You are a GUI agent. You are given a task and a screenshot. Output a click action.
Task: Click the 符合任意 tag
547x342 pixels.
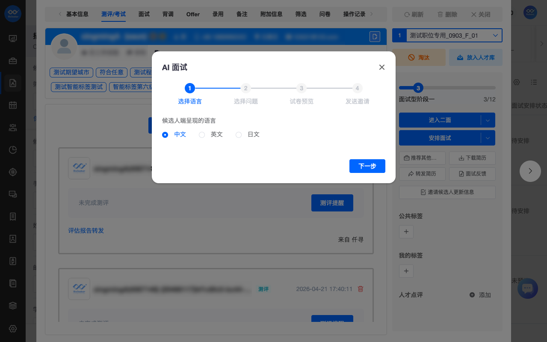[x=112, y=72]
